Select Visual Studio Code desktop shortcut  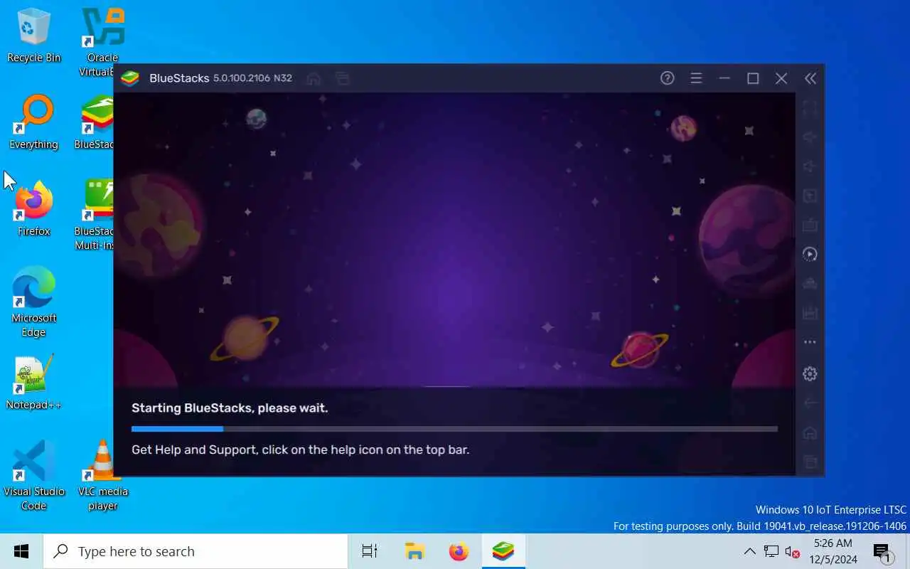pos(33,475)
